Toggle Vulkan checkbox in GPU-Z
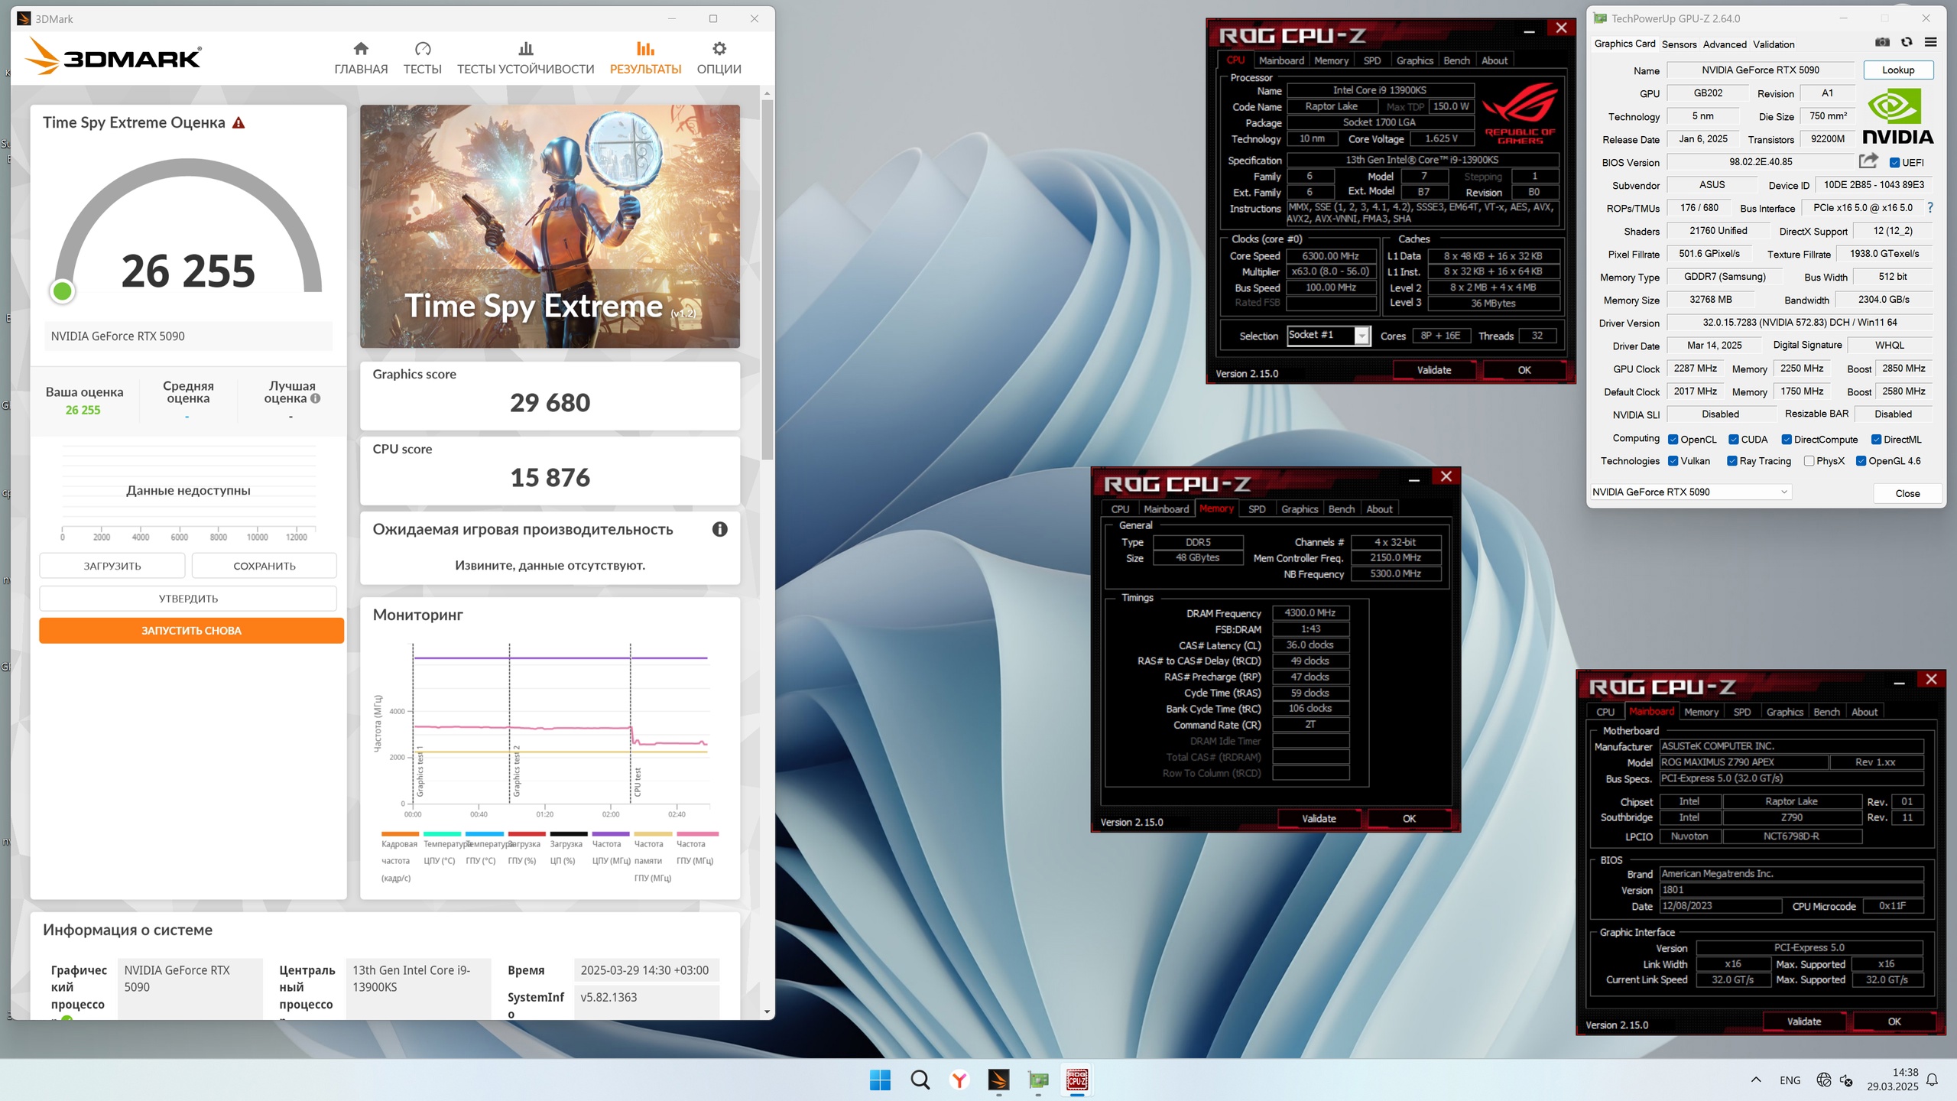This screenshot has height=1101, width=1957. pyautogui.click(x=1673, y=460)
